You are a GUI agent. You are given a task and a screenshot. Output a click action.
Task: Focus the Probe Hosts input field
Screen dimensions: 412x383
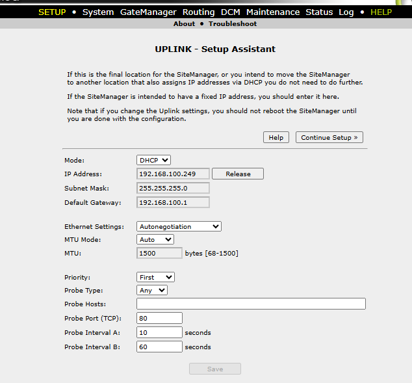[251, 304]
